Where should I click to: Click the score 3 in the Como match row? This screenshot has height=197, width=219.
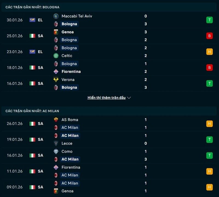145,159
